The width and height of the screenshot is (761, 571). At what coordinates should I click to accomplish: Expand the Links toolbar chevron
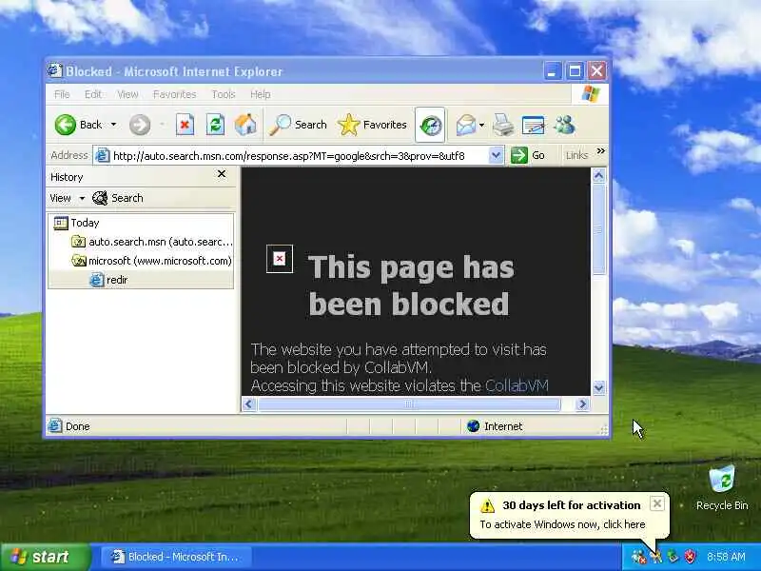(x=601, y=151)
